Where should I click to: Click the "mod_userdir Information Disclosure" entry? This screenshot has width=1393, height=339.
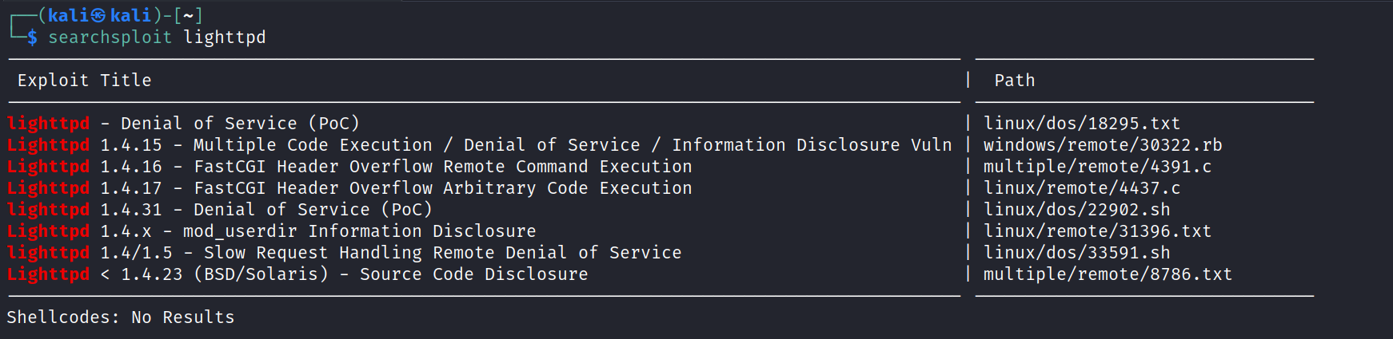359,231
